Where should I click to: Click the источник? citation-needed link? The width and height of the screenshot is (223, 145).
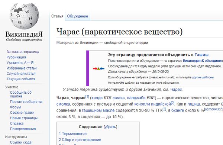[213, 109]
